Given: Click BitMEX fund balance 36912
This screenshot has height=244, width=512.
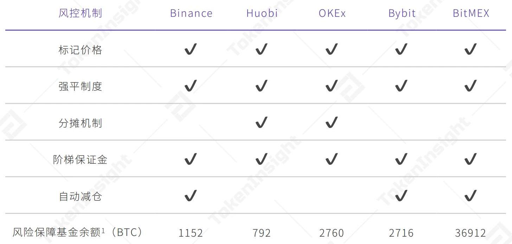Looking at the screenshot, I should [471, 233].
